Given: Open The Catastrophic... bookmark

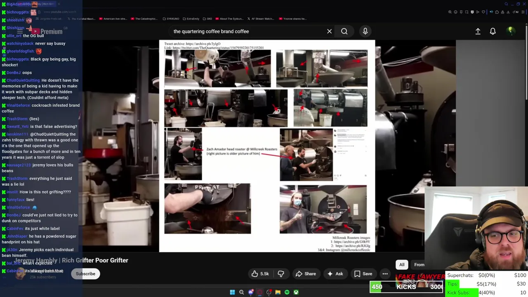Looking at the screenshot, I should pyautogui.click(x=144, y=19).
